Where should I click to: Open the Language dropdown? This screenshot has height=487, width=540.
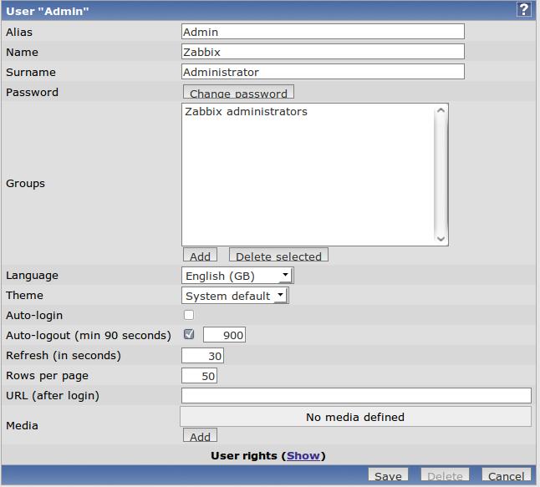(x=237, y=276)
